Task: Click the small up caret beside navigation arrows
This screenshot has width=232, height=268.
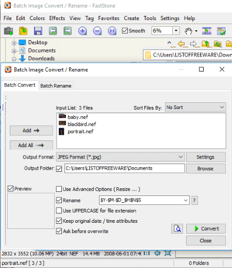Action: coord(169,43)
